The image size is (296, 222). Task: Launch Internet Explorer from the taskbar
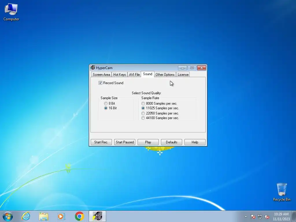click(26, 216)
